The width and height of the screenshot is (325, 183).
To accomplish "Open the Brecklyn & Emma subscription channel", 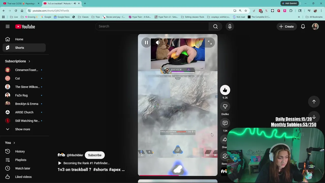I will point(24,104).
